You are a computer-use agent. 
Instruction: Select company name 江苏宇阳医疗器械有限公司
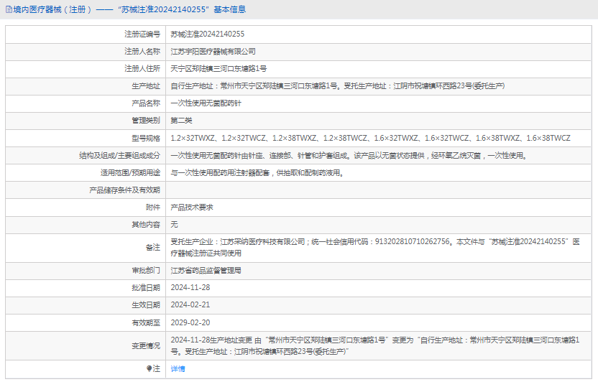pos(213,52)
